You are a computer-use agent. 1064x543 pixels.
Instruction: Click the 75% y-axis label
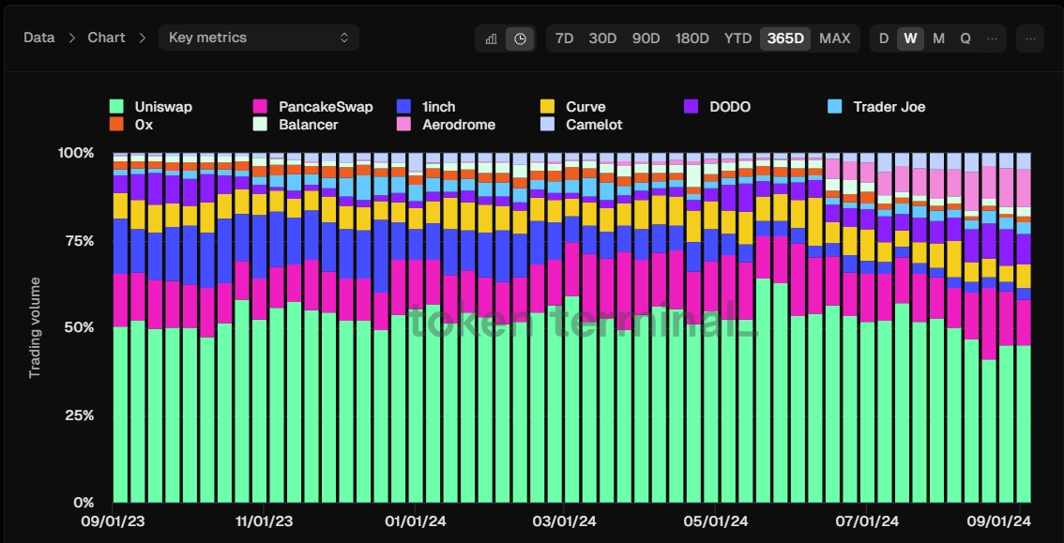click(80, 241)
